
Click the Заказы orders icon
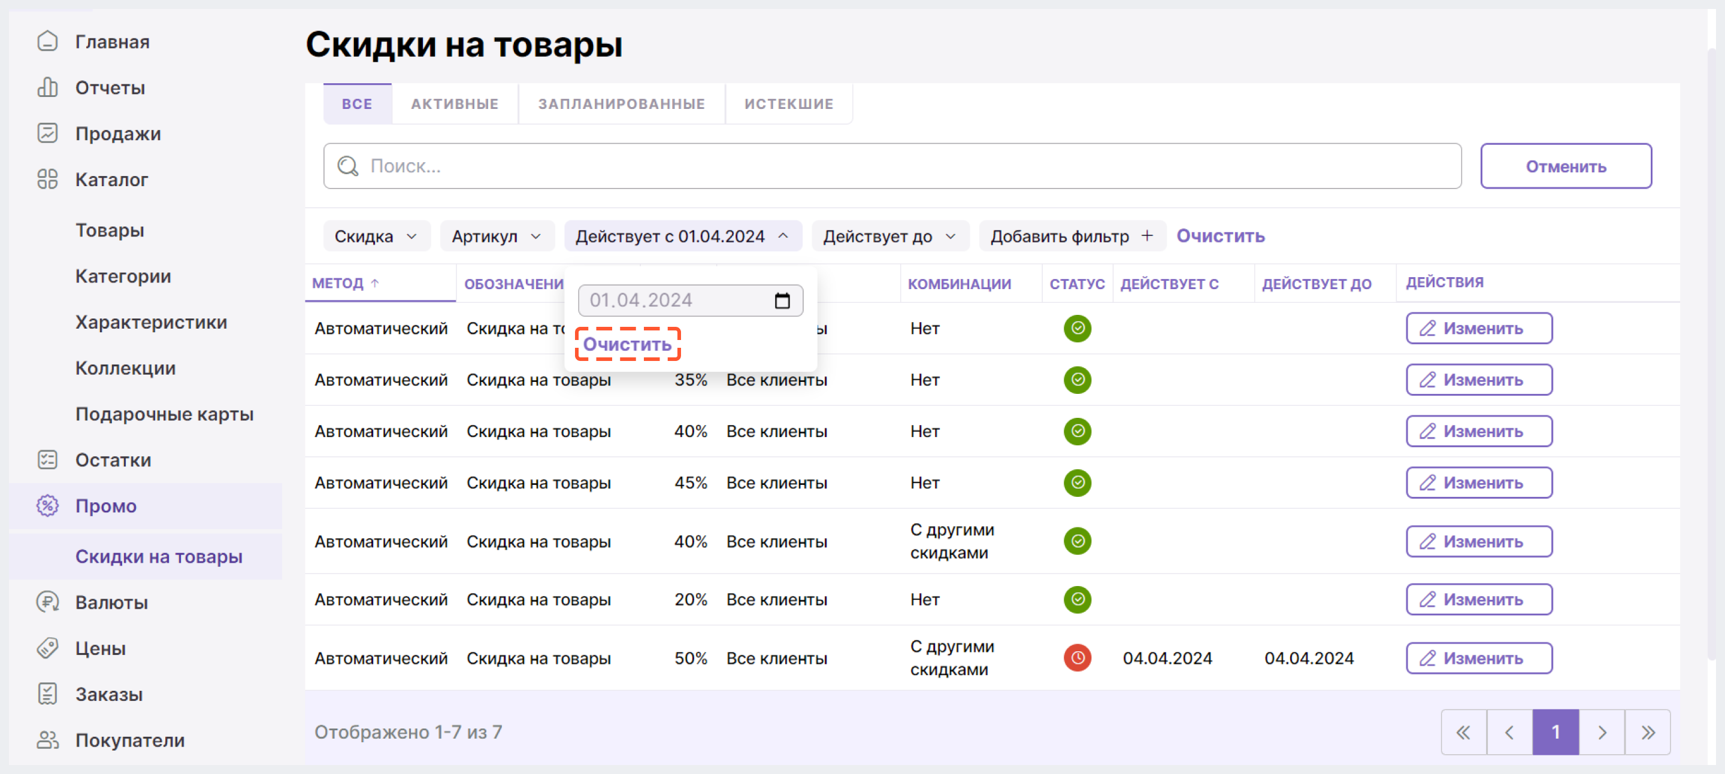click(x=47, y=694)
